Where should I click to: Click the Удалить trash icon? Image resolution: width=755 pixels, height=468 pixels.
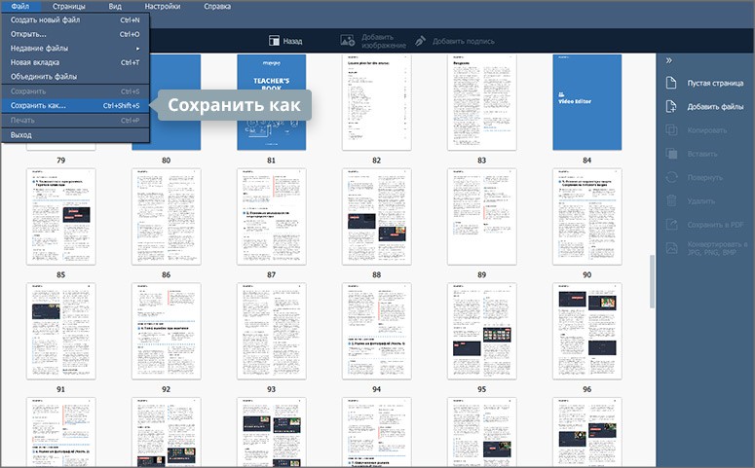[671, 200]
